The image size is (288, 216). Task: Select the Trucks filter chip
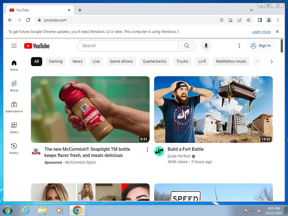(182, 61)
